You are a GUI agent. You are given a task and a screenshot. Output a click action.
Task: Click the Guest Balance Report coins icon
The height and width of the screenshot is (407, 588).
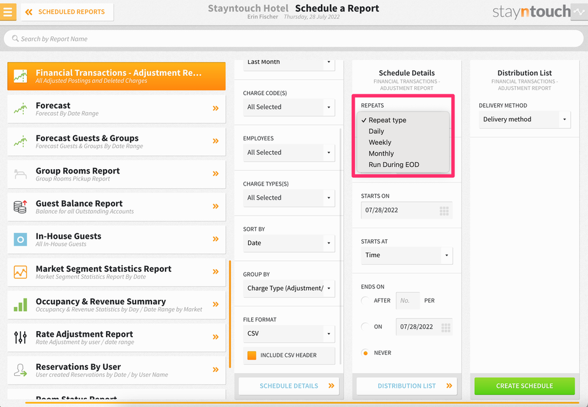(x=20, y=207)
